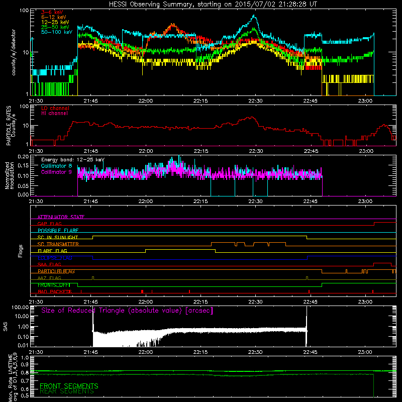Click the AAZ_FLAG label

49,278
